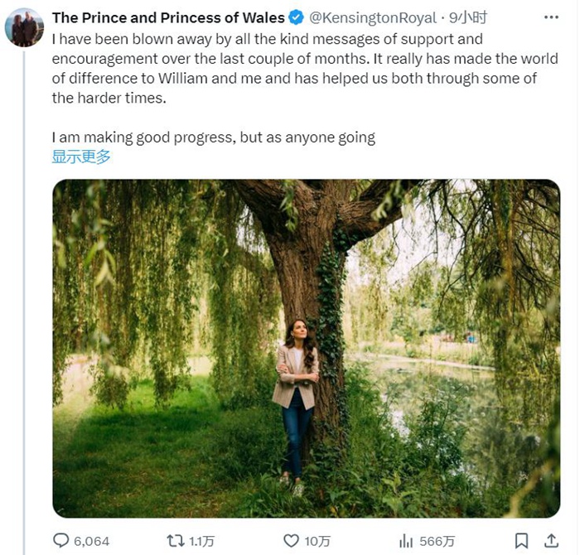Click the 566万 views count
The width and height of the screenshot is (580, 555).
tap(437, 541)
